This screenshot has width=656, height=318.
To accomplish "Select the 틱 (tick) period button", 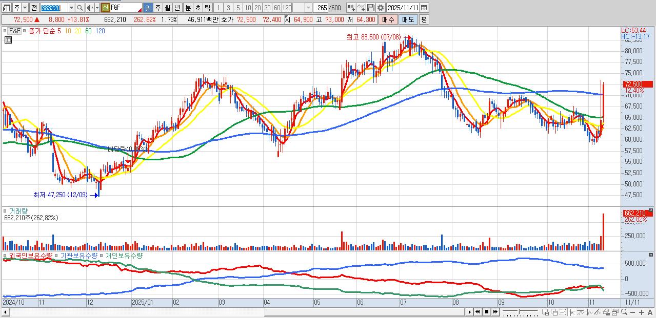I will coord(207,8).
